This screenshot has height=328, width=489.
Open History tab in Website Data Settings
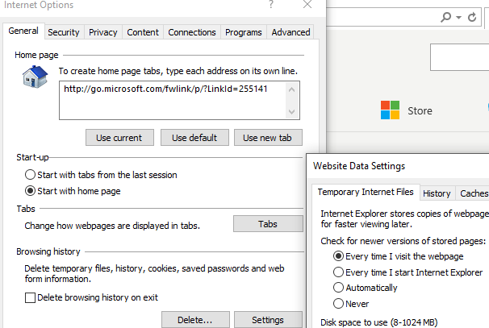click(x=437, y=193)
